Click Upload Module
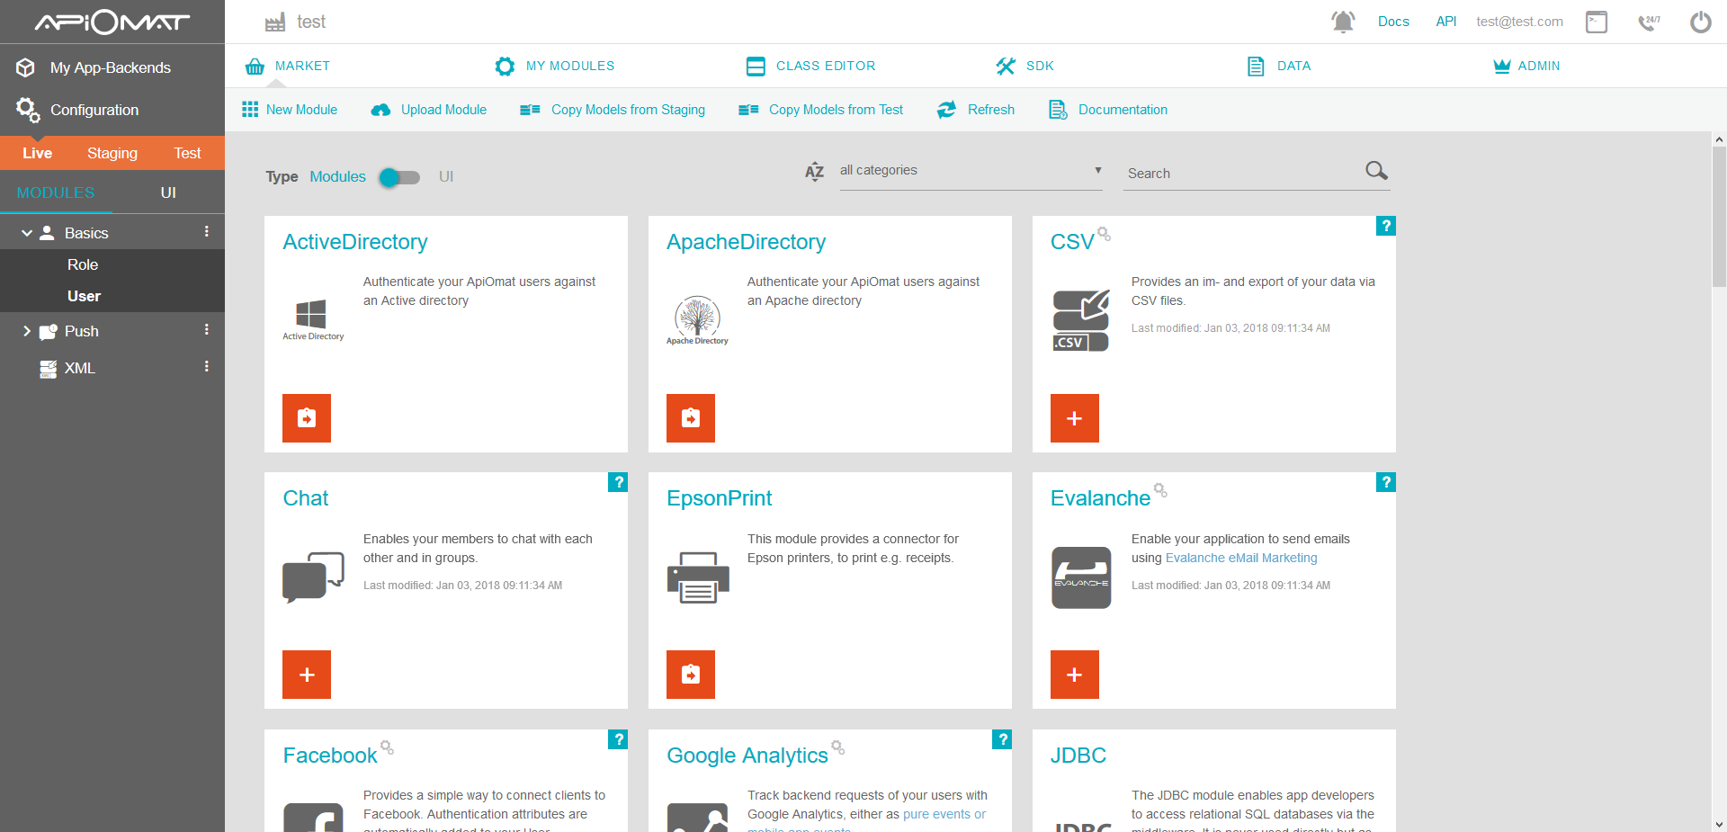The height and width of the screenshot is (832, 1727). [x=429, y=110]
